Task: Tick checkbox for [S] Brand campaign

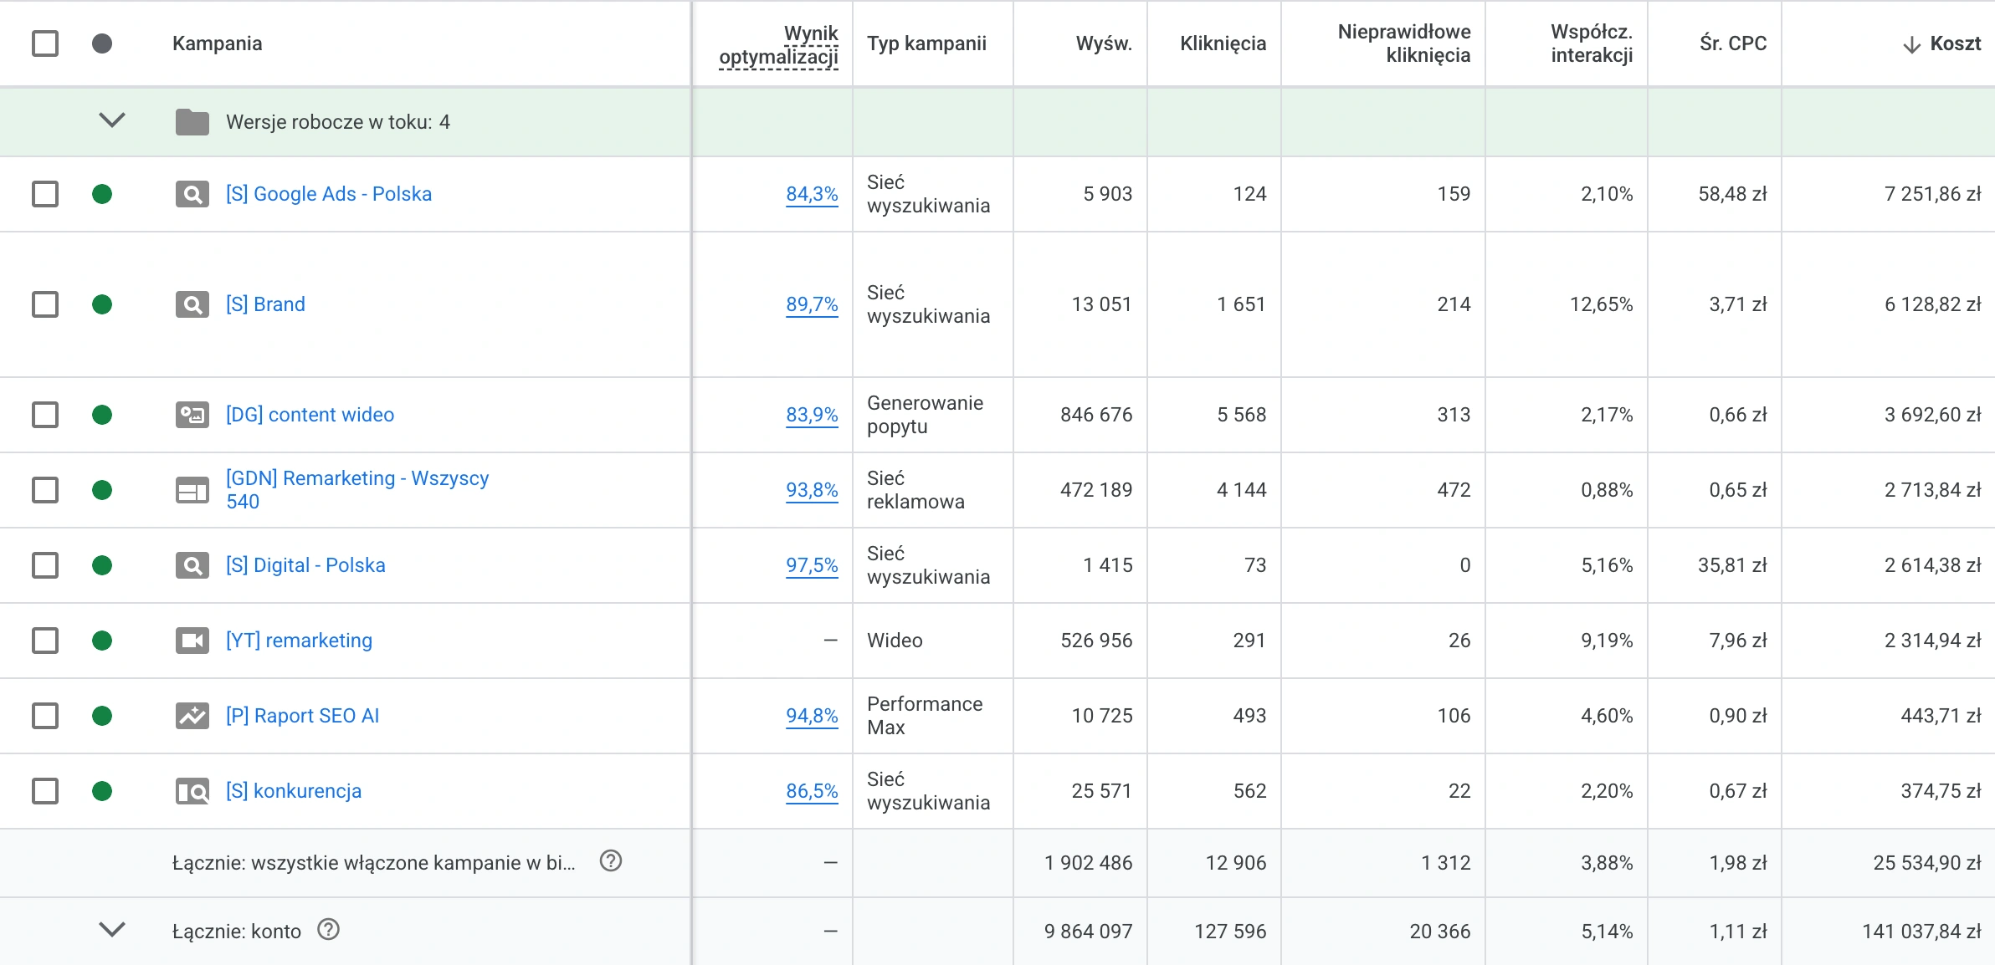Action: point(45,304)
